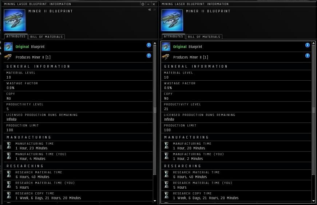Close the left blueprint information window

point(154,4)
